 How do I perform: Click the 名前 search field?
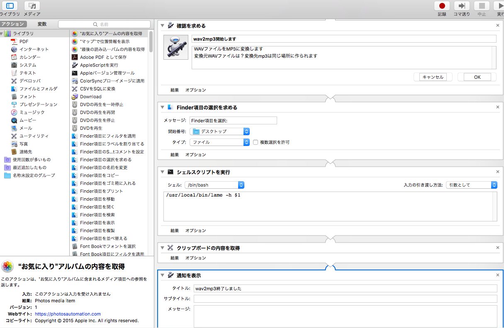pyautogui.click(x=104, y=24)
